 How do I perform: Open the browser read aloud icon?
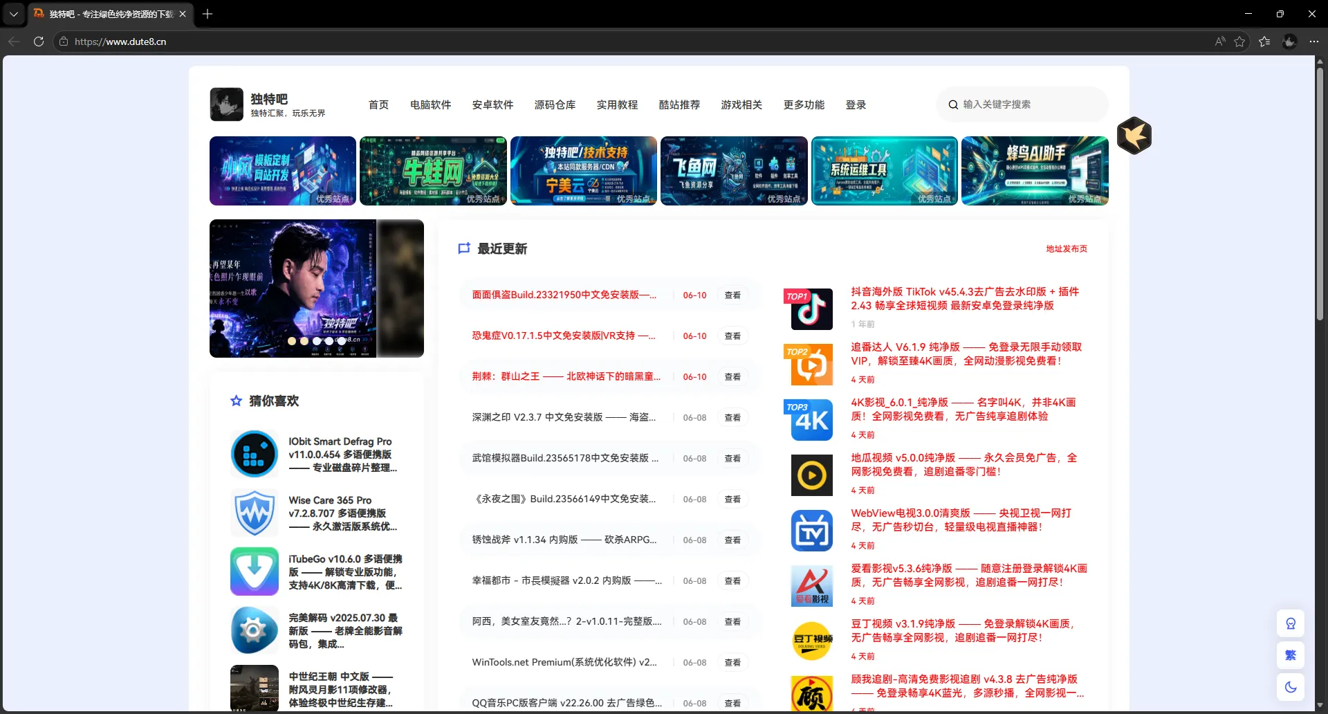[1220, 42]
